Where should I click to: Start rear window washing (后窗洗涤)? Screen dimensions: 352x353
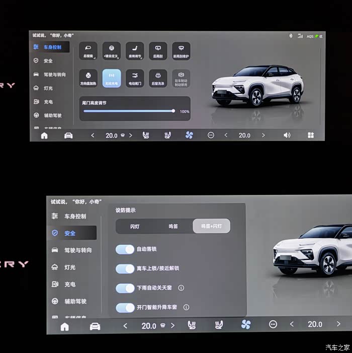point(158,79)
